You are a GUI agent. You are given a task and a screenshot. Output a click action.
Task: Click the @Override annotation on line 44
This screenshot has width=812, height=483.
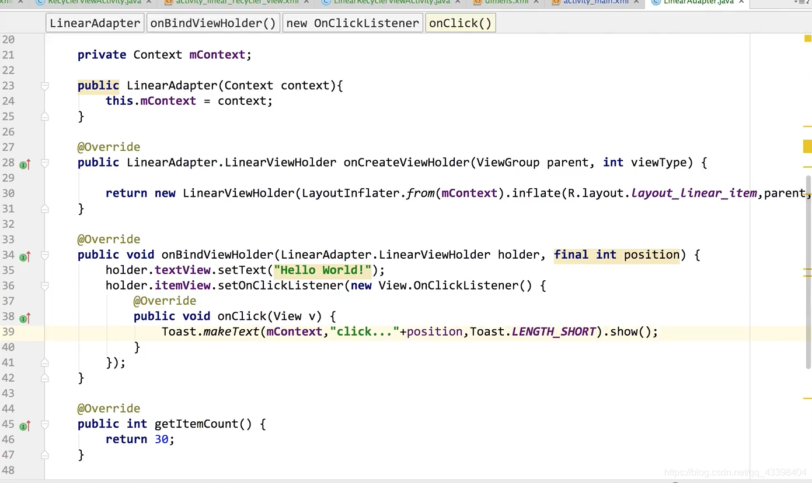[109, 408]
